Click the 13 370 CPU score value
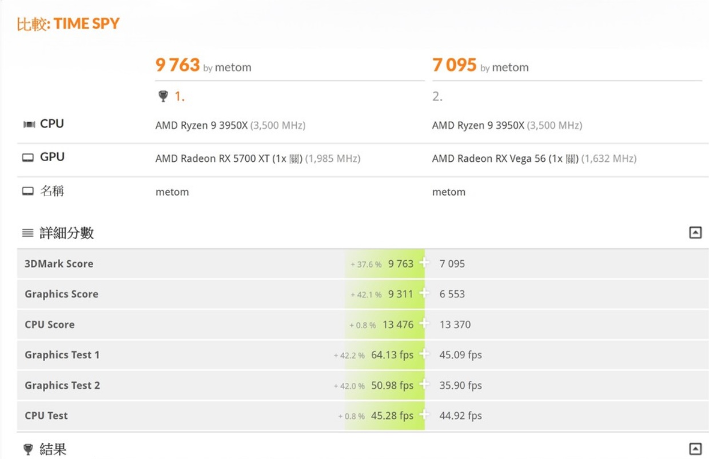Viewport: 709px width, 459px height. [455, 324]
